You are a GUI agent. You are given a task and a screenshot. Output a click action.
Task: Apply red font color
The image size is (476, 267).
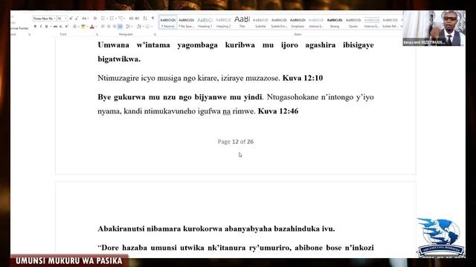(x=92, y=27)
